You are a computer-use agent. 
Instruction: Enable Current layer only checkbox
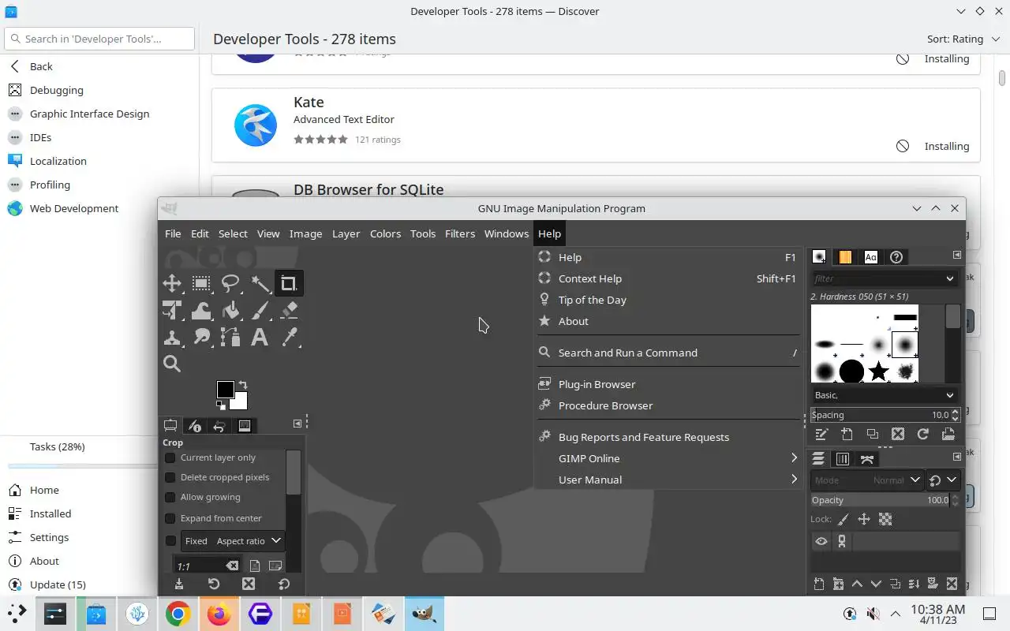(170, 457)
